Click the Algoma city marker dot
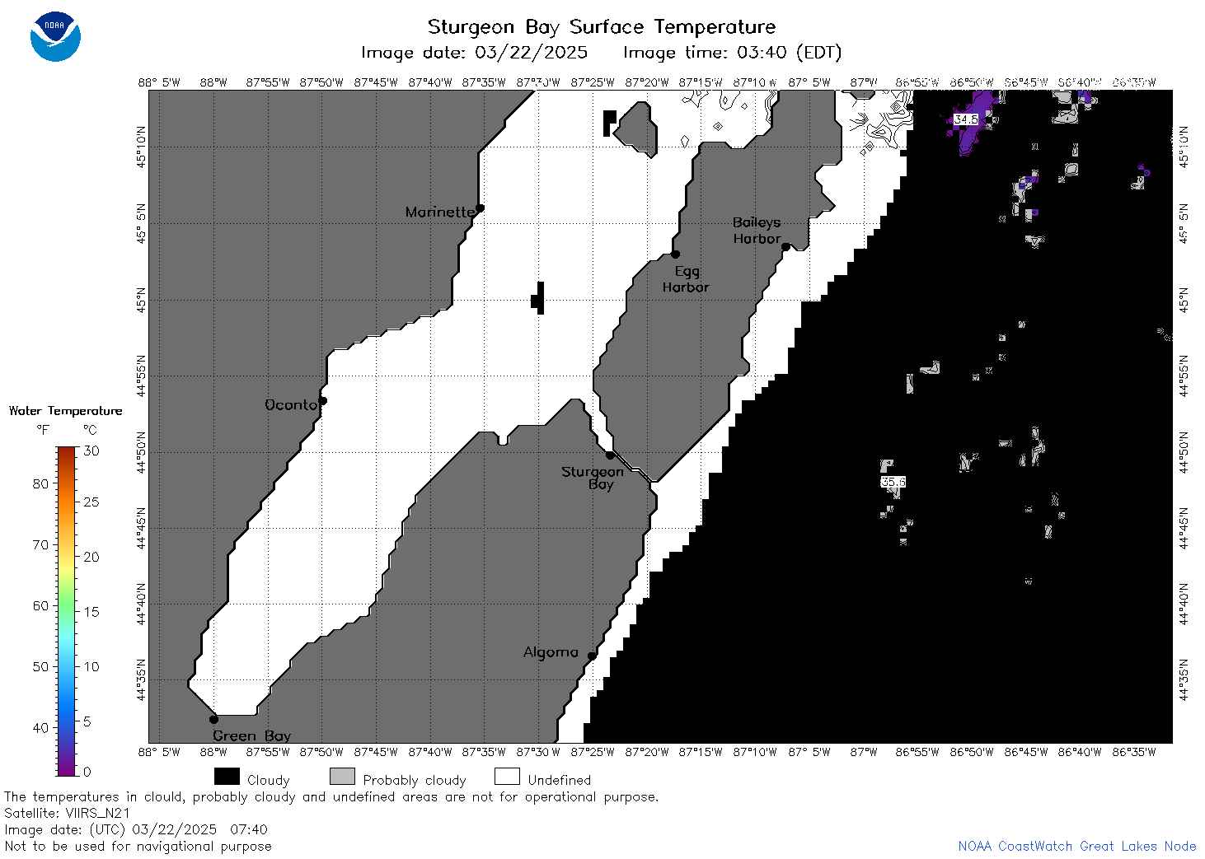 click(x=592, y=656)
